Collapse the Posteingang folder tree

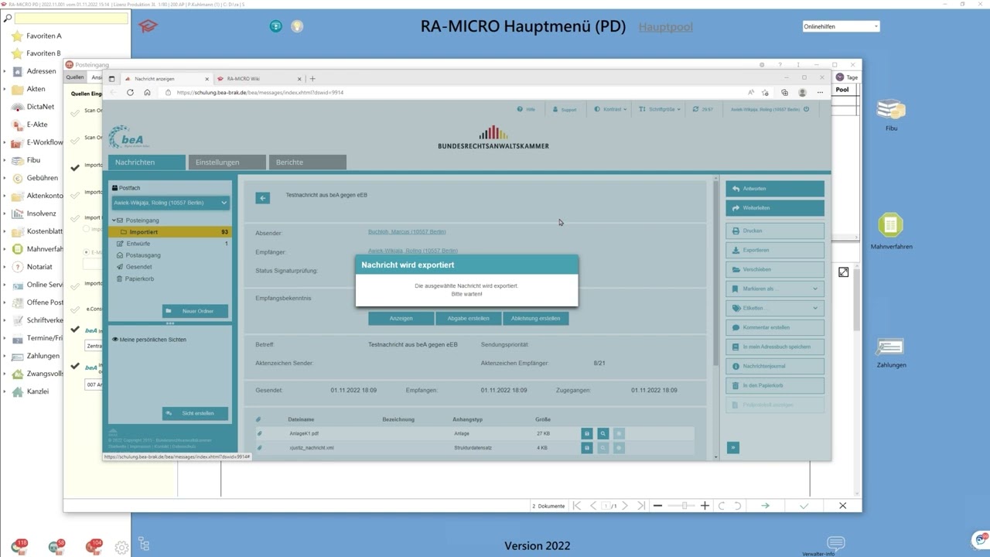[x=114, y=220]
